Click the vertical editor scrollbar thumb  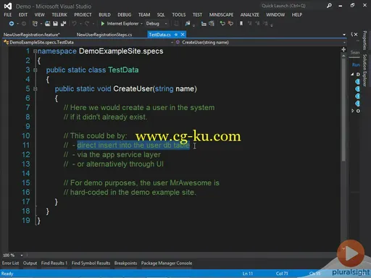343,109
